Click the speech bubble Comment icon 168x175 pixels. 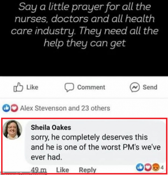tap(69, 87)
